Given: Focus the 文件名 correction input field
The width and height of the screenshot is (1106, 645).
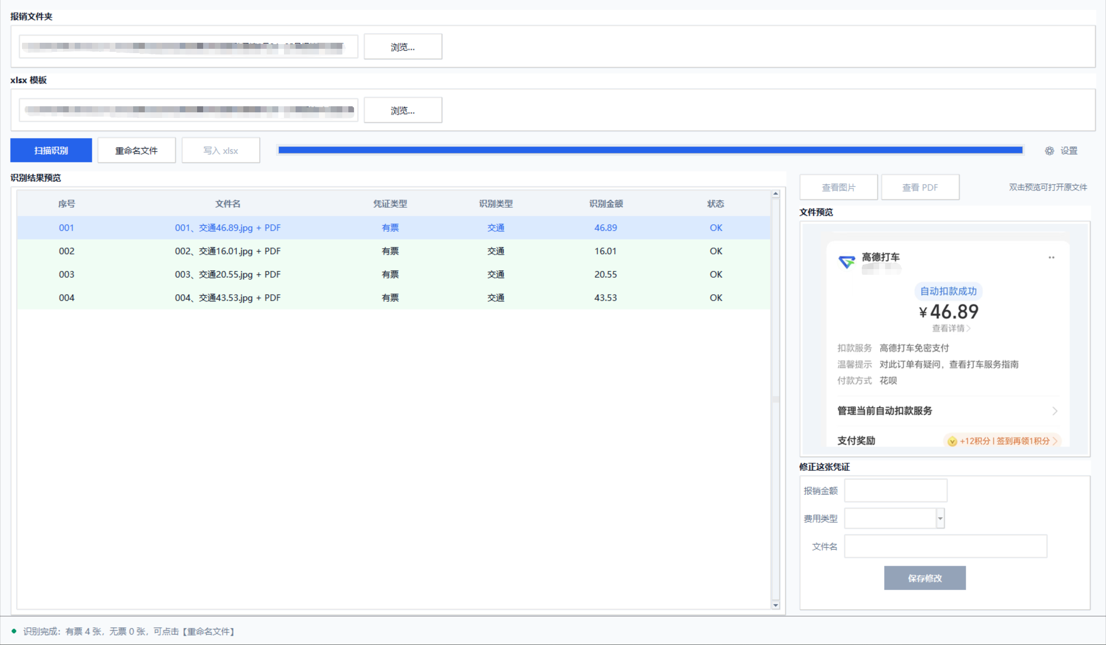Looking at the screenshot, I should click(x=946, y=547).
